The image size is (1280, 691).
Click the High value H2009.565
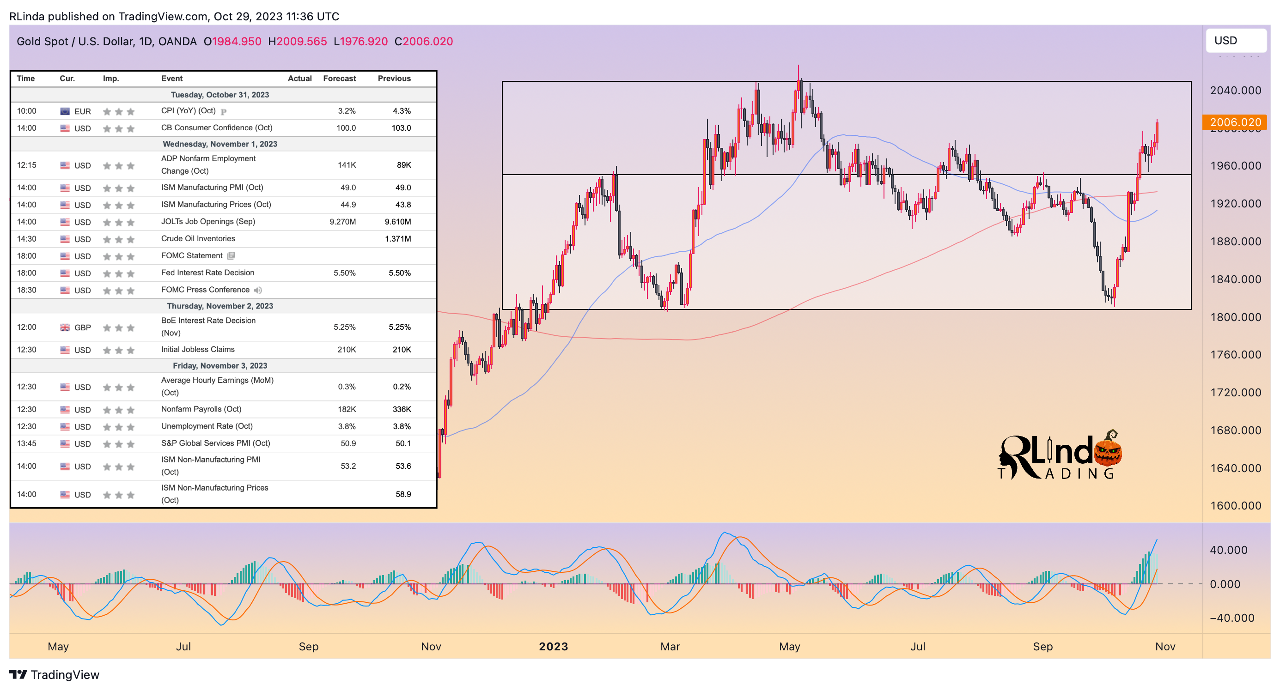pos(297,41)
